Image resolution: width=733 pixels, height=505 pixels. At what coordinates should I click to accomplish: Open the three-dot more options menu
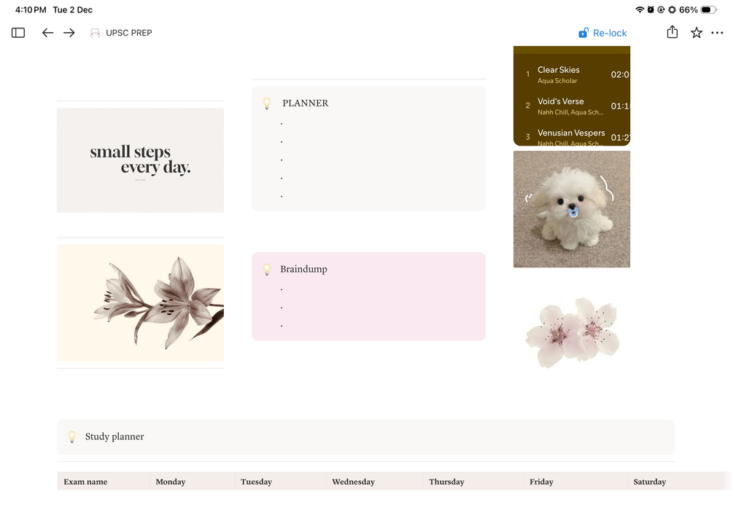tap(717, 33)
